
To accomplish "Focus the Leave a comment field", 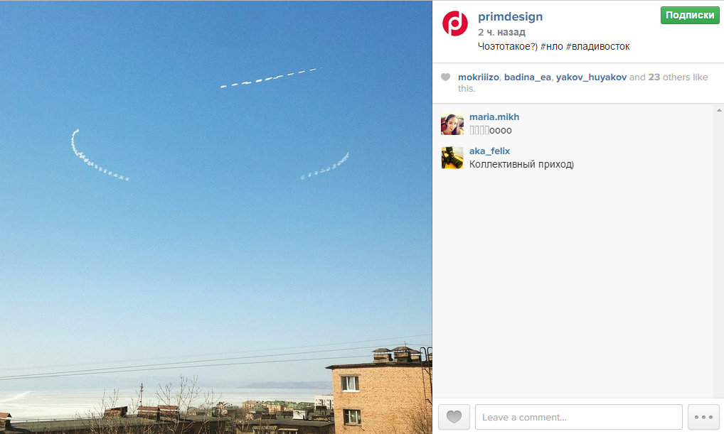I will [x=578, y=417].
